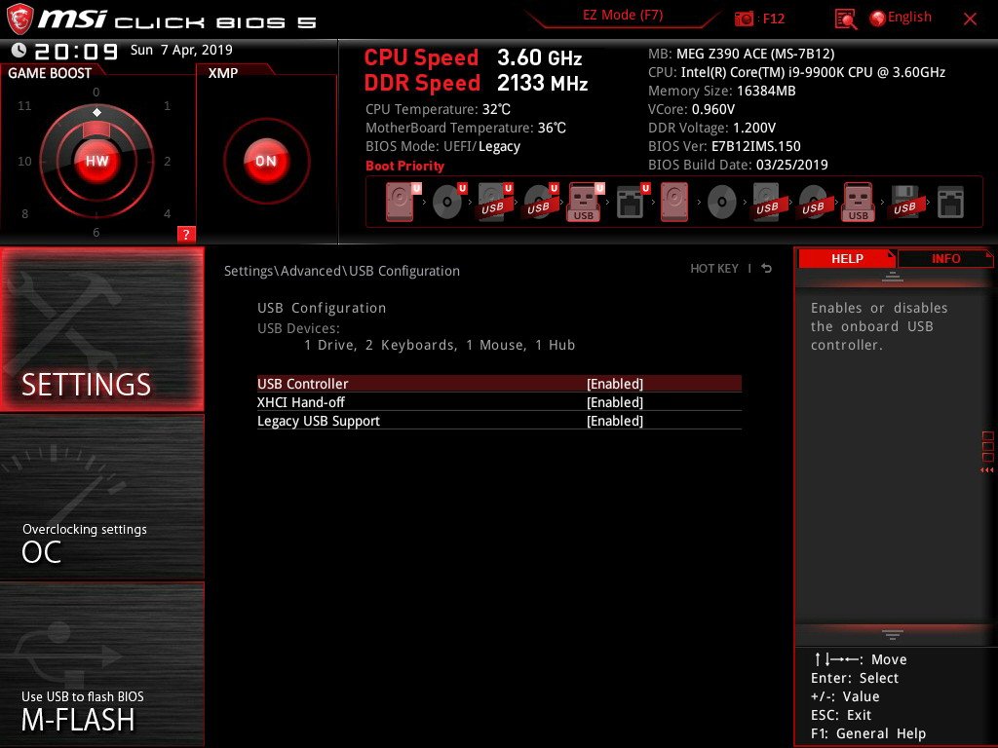Open the M-FLASH panel
The width and height of the screenshot is (998, 748).
(101, 664)
